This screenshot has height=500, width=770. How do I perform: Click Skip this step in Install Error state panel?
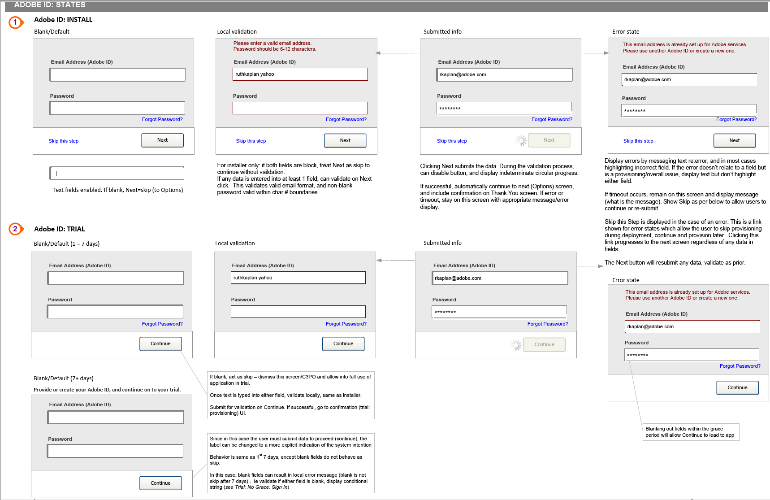pos(638,141)
